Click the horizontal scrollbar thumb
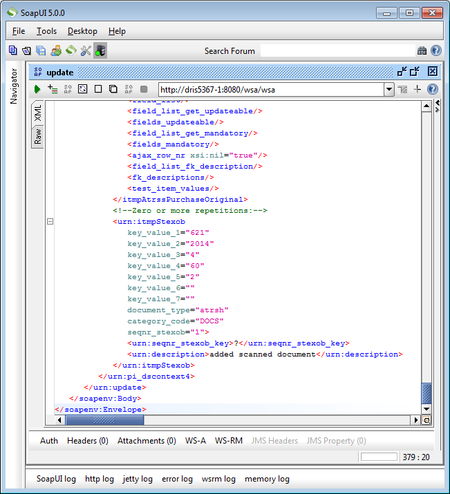Image resolution: width=450 pixels, height=494 pixels. tap(104, 420)
